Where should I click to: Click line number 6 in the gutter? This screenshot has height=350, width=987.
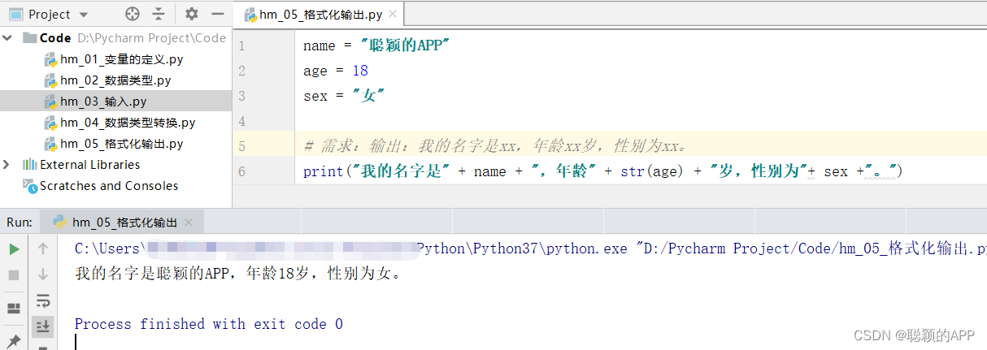pyautogui.click(x=241, y=171)
